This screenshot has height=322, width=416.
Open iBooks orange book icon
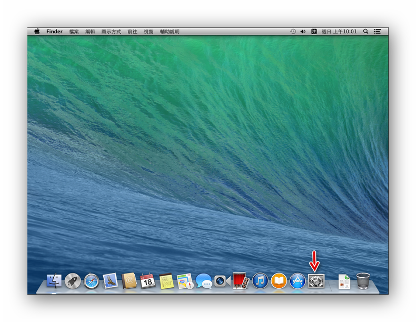[x=279, y=281]
